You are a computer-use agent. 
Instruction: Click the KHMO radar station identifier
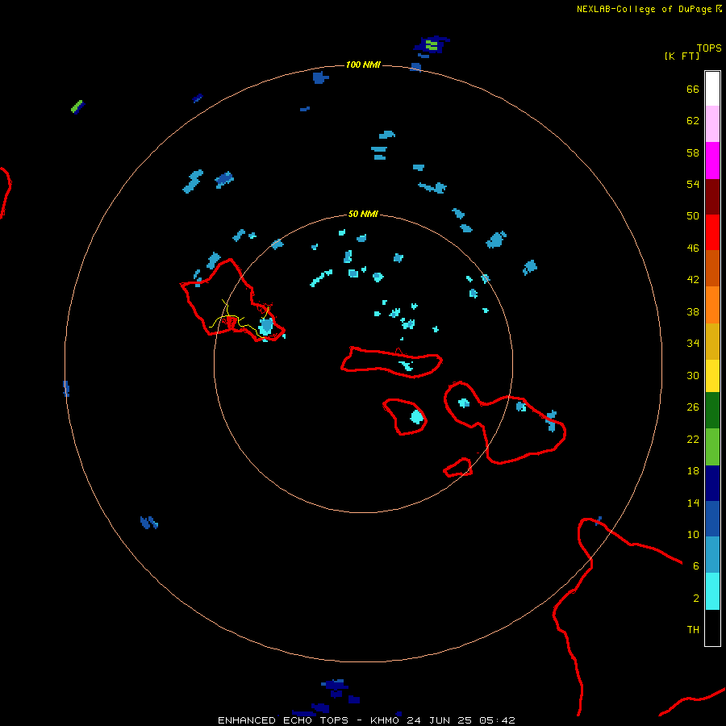point(384,720)
